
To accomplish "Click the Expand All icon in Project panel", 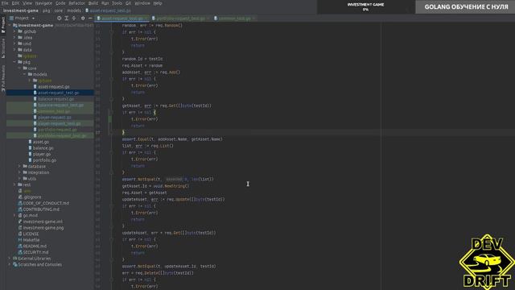I will point(66,18).
